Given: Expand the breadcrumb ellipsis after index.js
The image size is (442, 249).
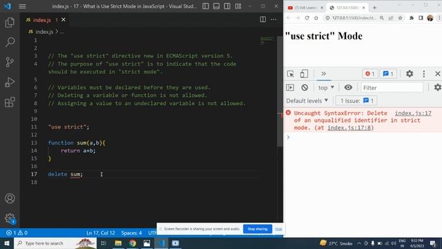Looking at the screenshot, I should pyautogui.click(x=61, y=32).
